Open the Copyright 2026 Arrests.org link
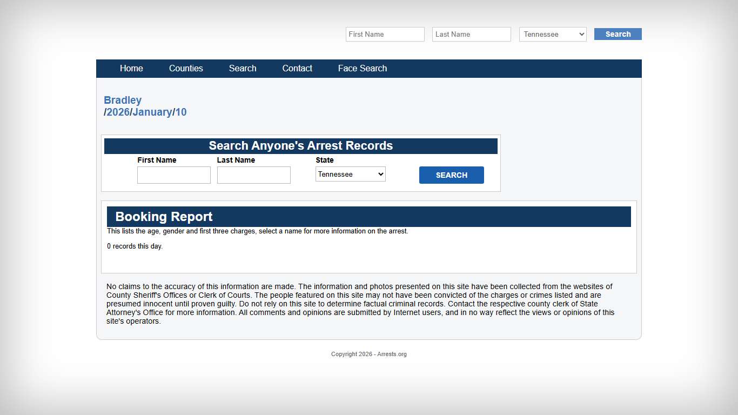738x415 pixels. (x=369, y=354)
